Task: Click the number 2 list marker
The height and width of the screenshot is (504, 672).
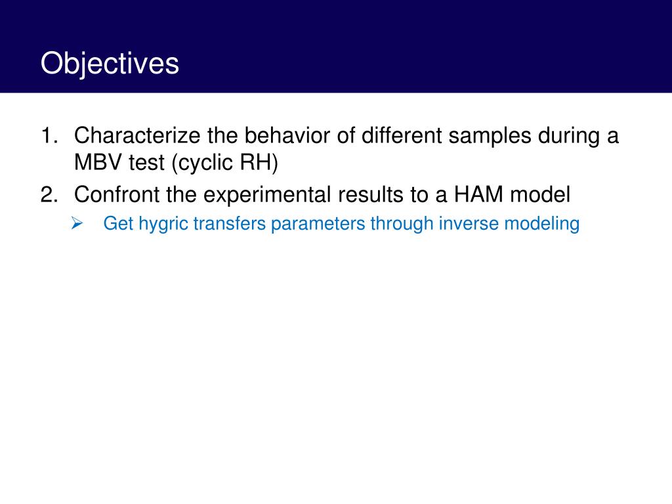Action: pyautogui.click(x=49, y=194)
